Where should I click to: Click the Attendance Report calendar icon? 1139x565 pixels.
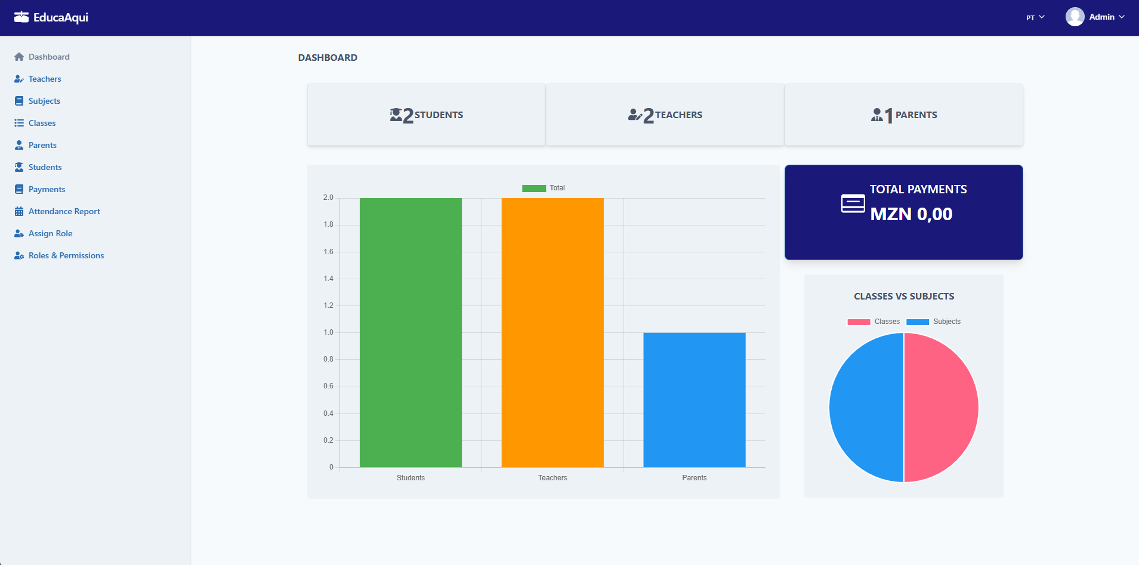[x=19, y=211]
